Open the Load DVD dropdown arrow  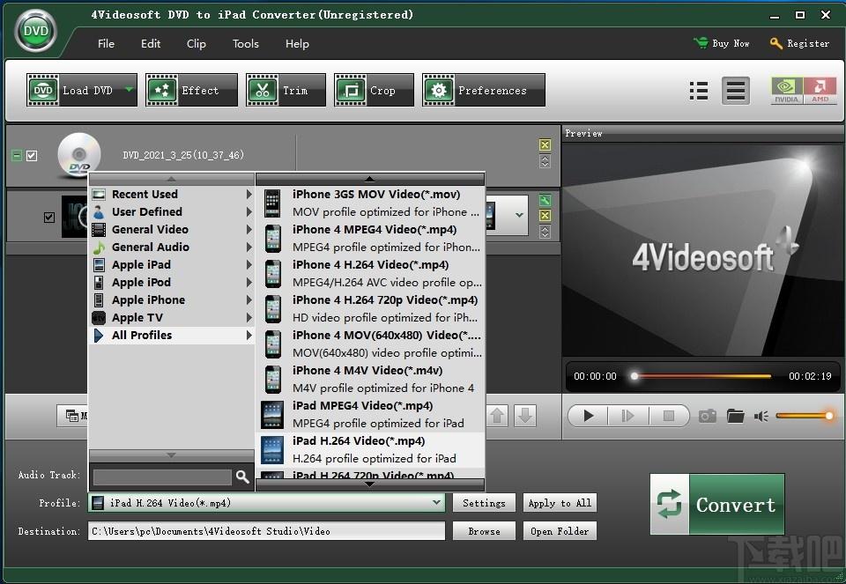(129, 90)
